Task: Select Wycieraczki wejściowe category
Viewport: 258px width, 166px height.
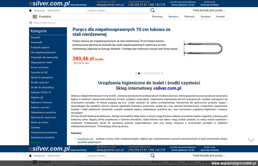Action: tap(43, 117)
